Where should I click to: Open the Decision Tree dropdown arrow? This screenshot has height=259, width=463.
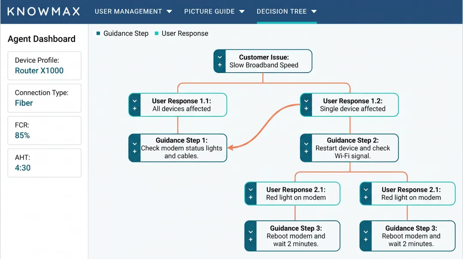[314, 12]
